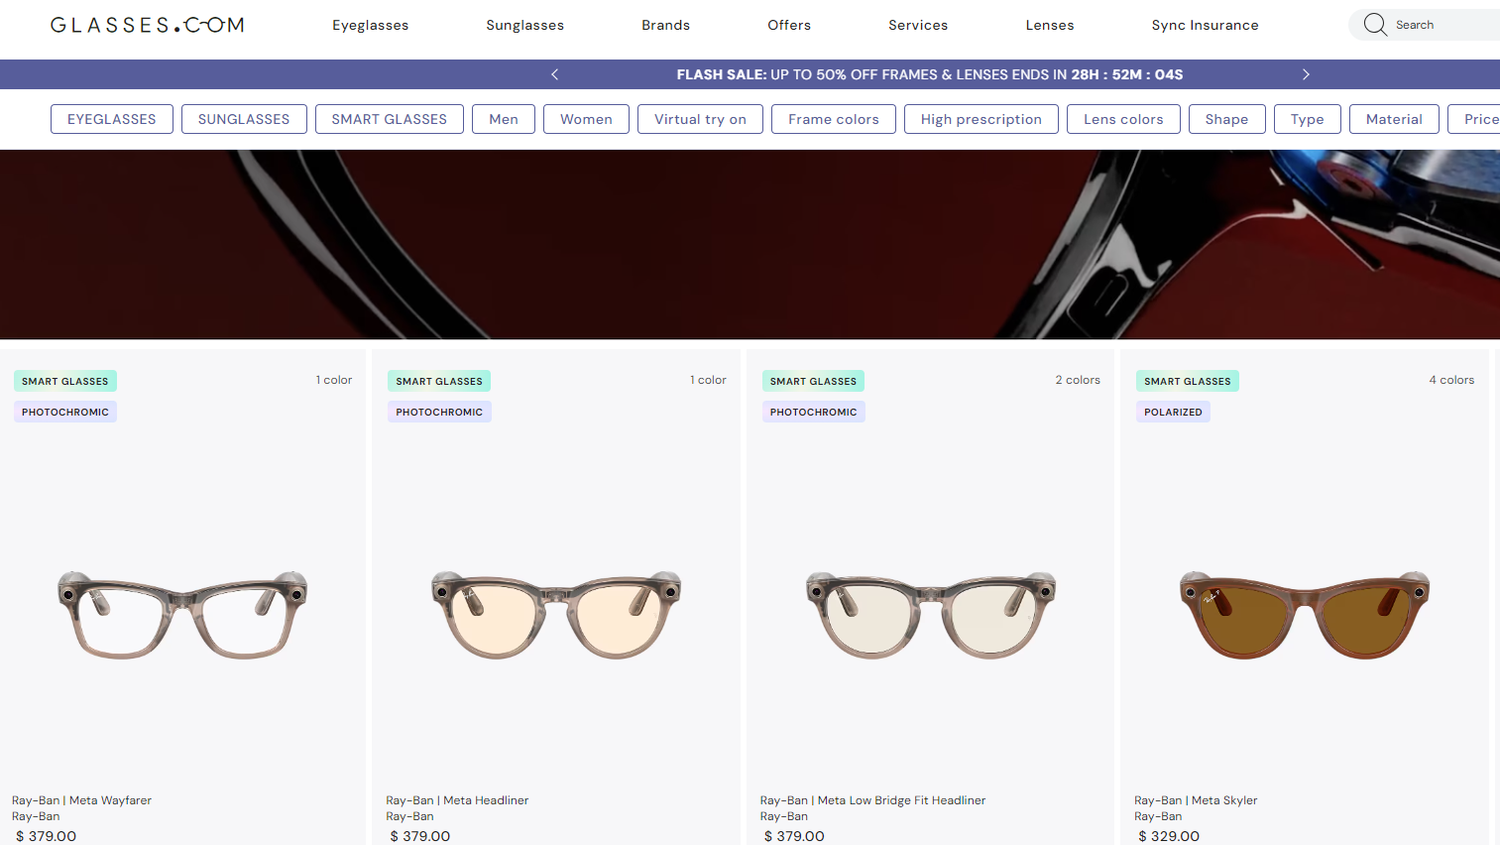Viewport: 1500px width, 845px height.
Task: View the Meta Wayfarer glasses image
Action: click(x=182, y=615)
